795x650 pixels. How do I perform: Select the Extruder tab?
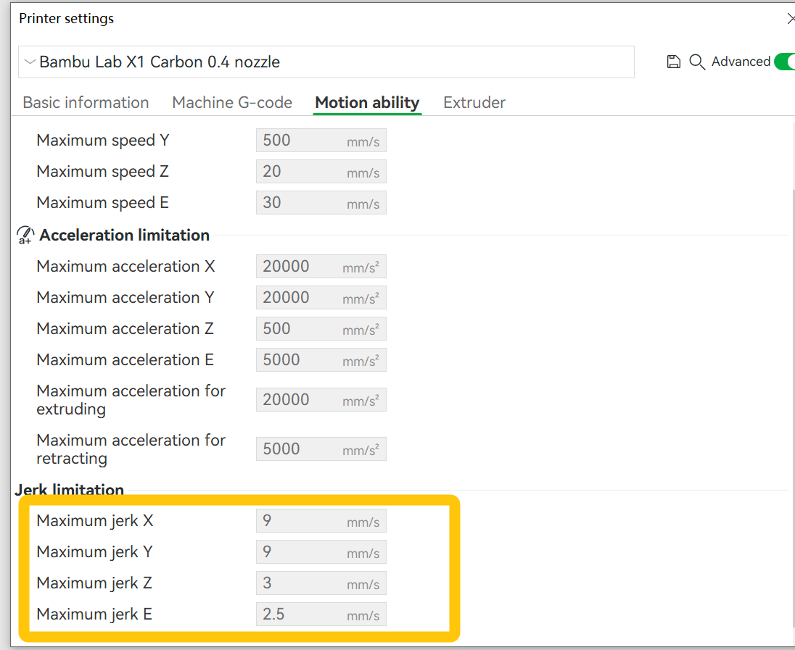tap(474, 102)
